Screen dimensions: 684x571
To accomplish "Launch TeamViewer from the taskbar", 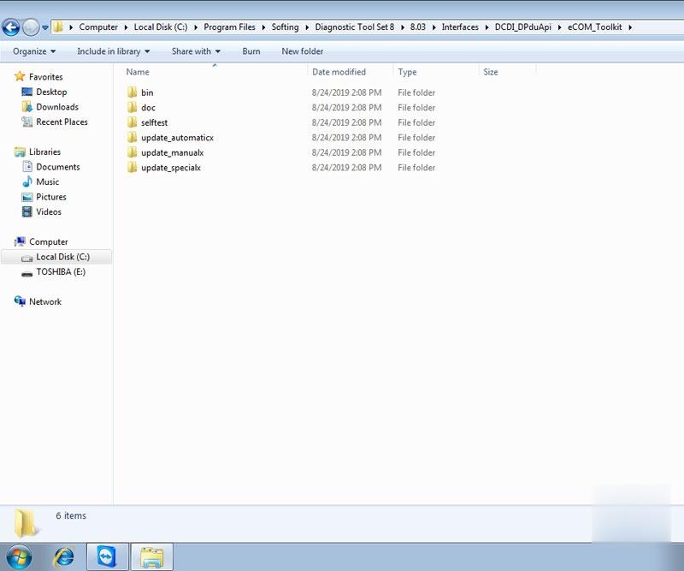I will point(108,556).
